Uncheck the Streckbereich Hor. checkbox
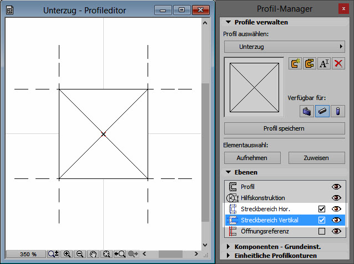 click(x=322, y=209)
